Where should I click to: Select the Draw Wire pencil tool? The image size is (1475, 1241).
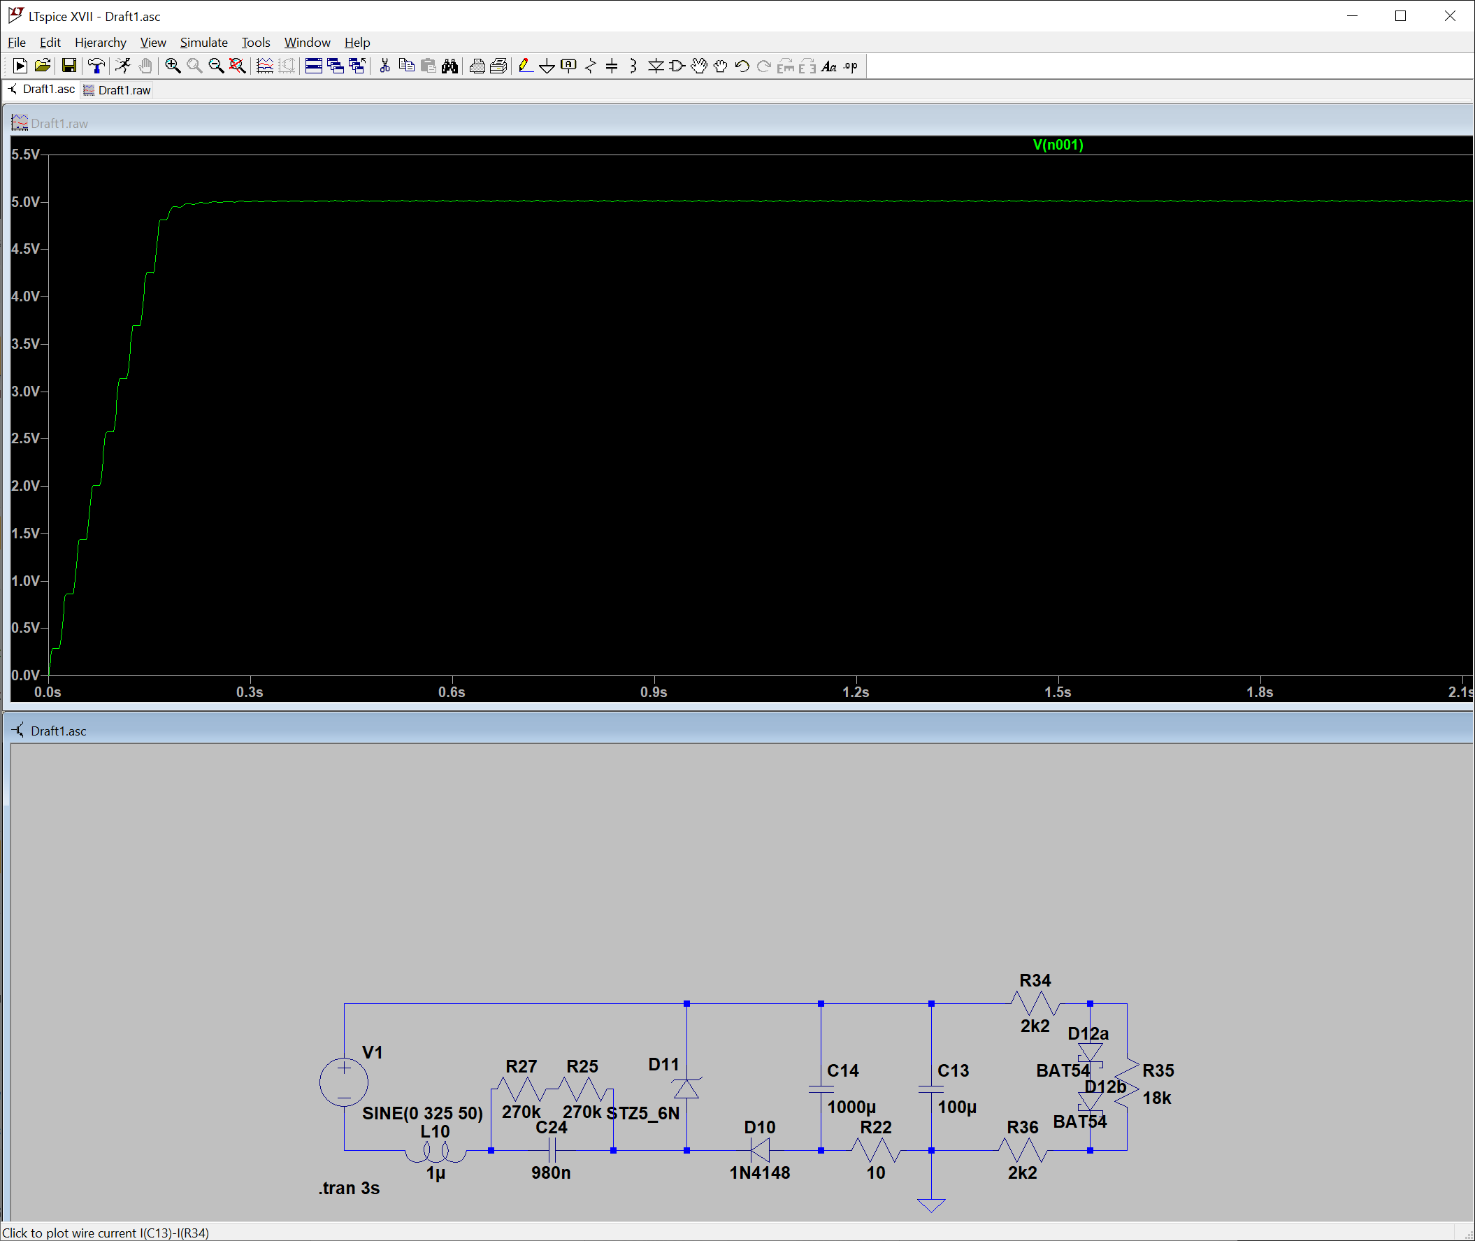pyautogui.click(x=525, y=66)
